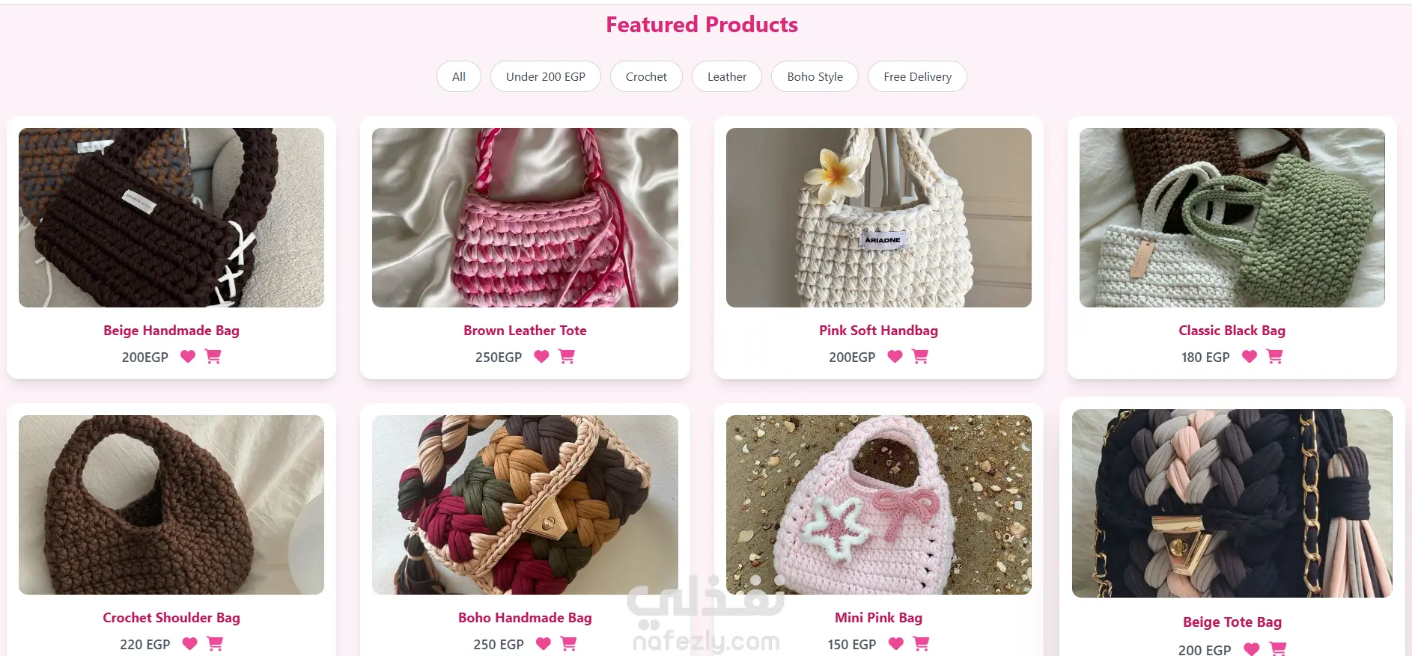This screenshot has width=1412, height=656.
Task: Click heart icon for Pink Soft Handbag
Action: click(x=895, y=357)
